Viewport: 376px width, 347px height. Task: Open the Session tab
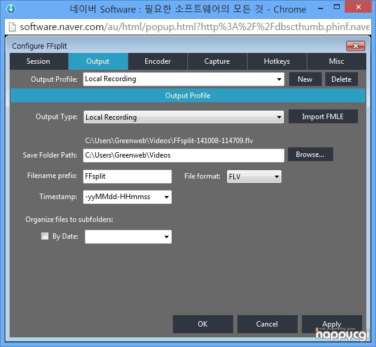tap(39, 61)
